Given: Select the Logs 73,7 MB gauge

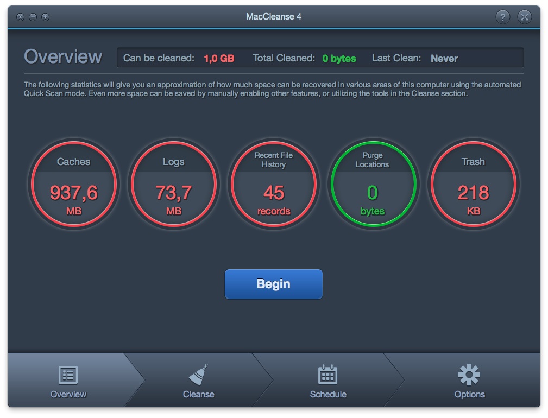Looking at the screenshot, I should (x=174, y=184).
